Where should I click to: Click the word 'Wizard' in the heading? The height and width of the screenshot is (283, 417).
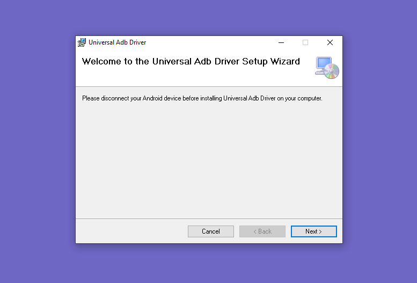point(285,62)
